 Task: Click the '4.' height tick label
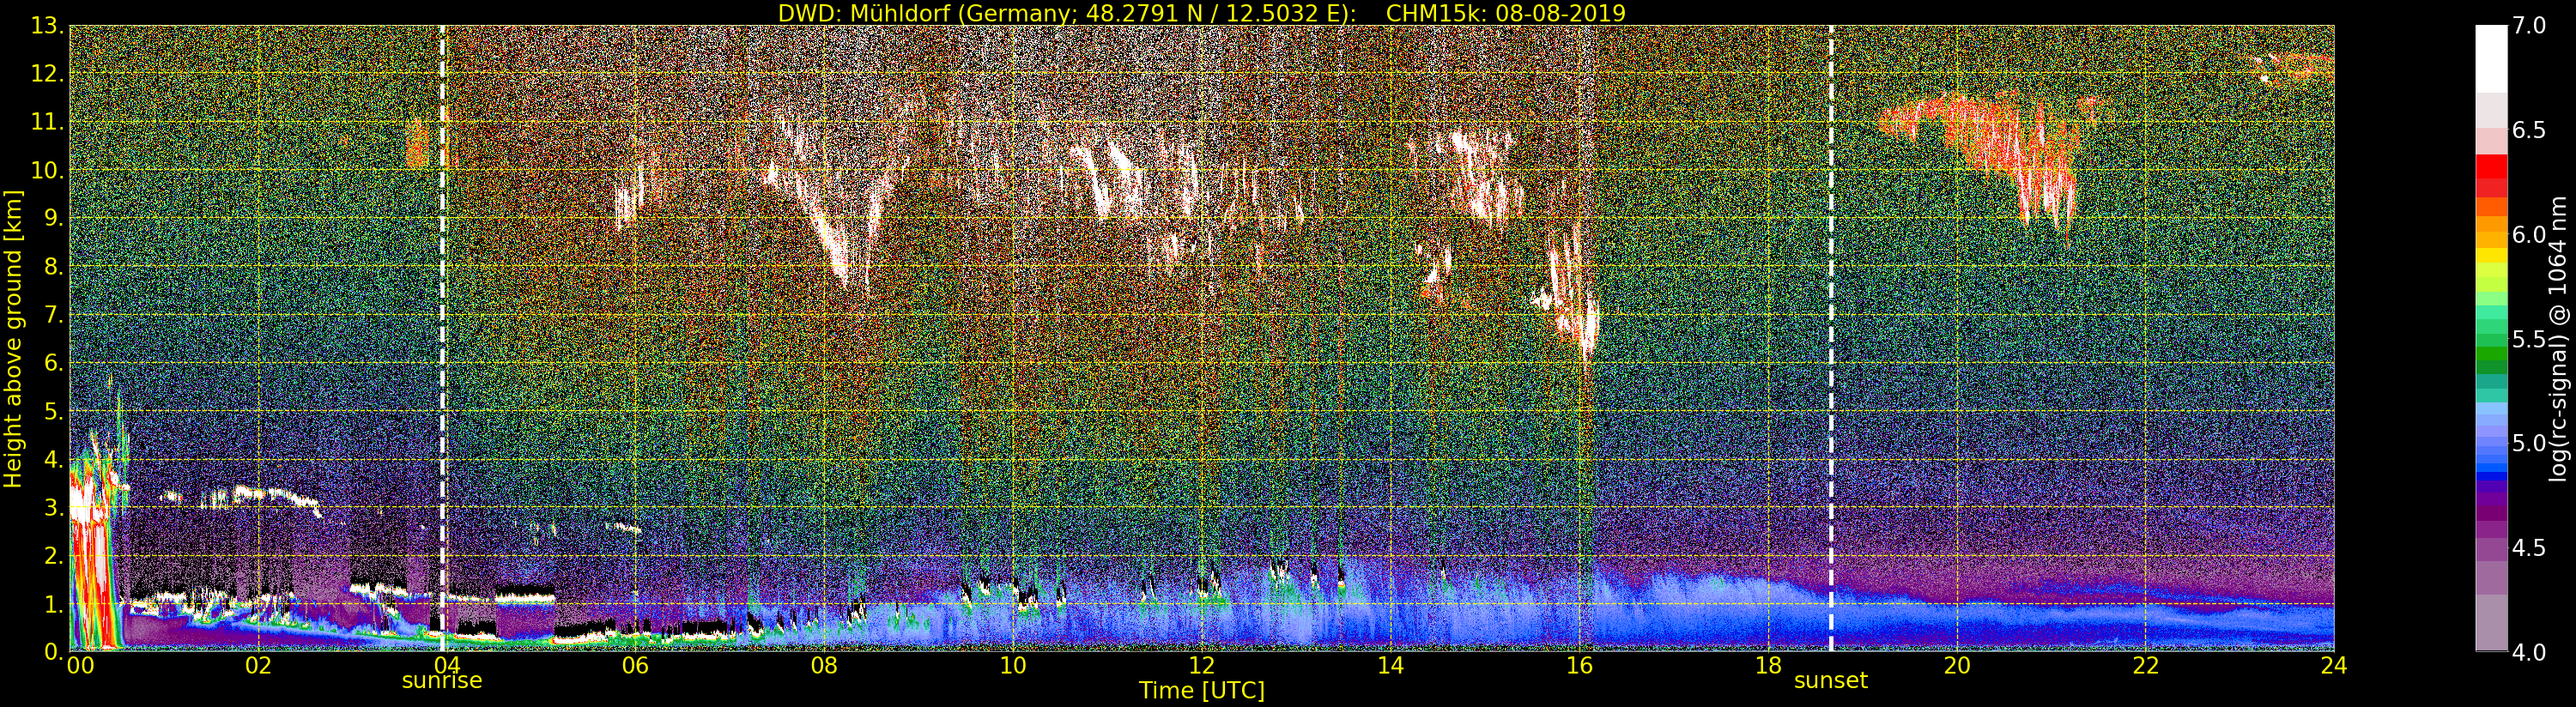(x=53, y=460)
